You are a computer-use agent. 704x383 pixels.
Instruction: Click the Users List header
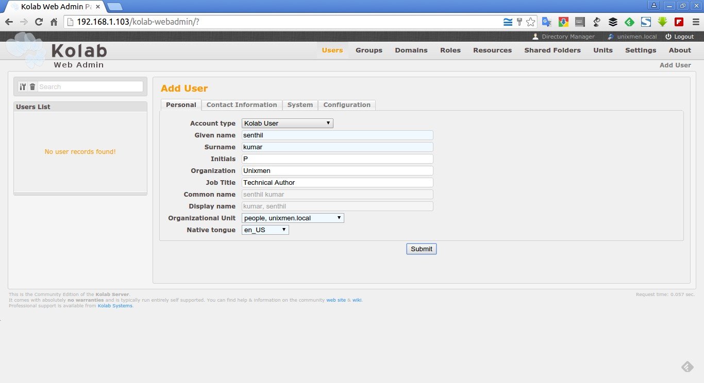[x=80, y=107]
